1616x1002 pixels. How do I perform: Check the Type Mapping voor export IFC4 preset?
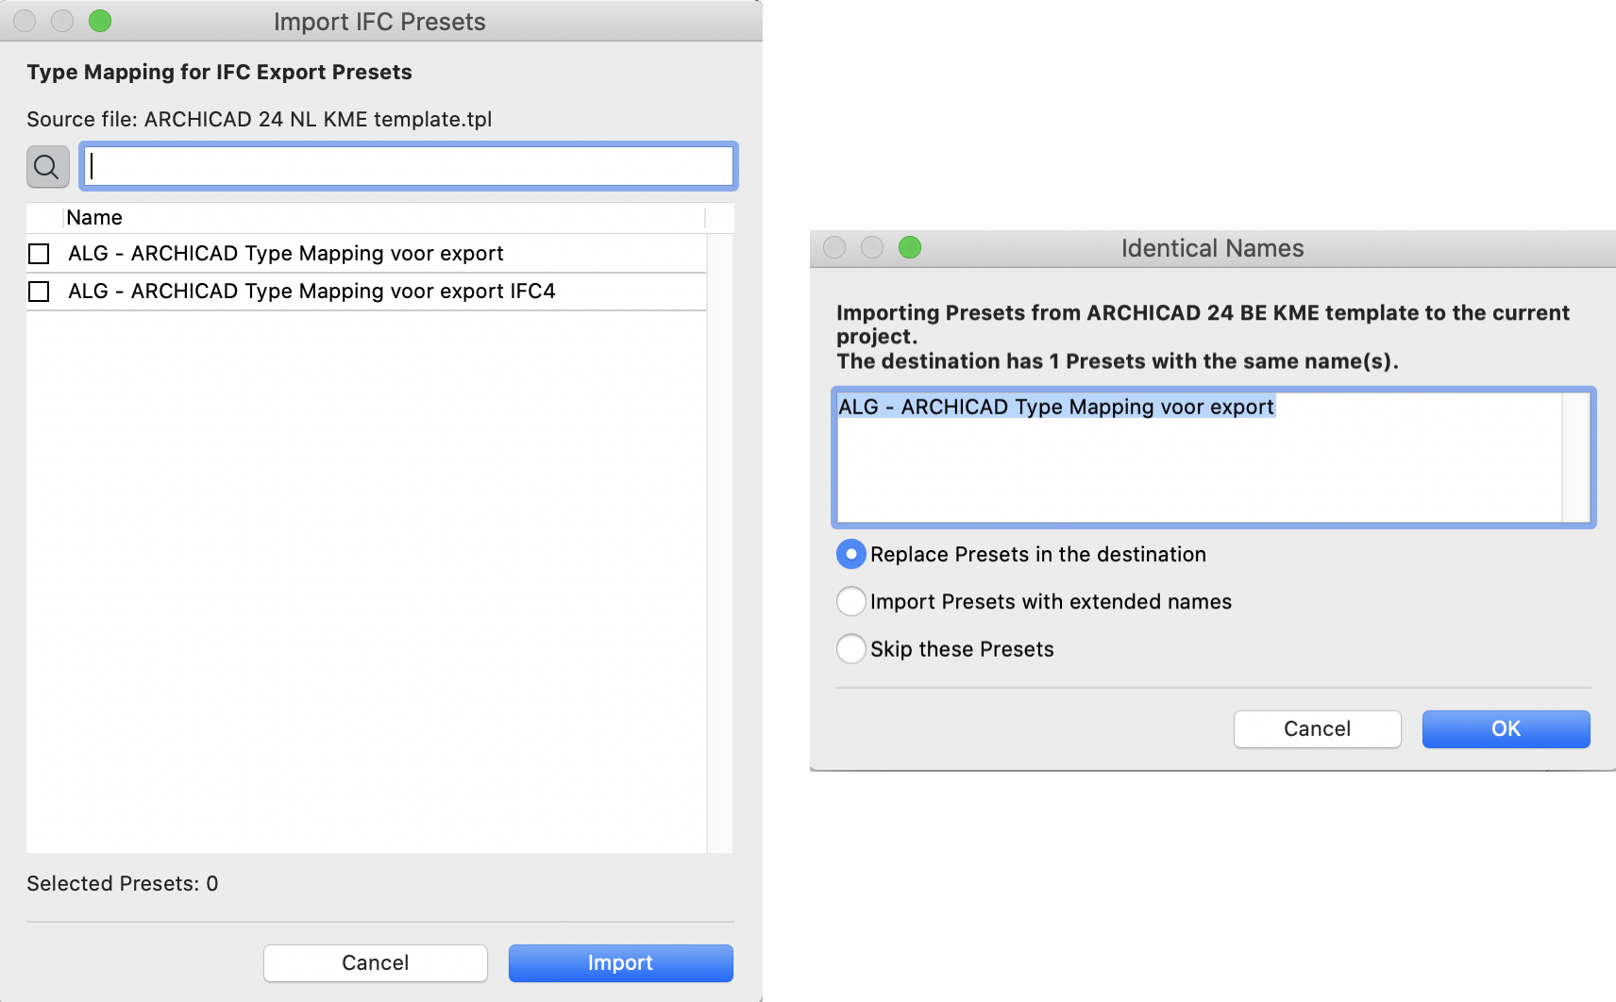click(39, 292)
